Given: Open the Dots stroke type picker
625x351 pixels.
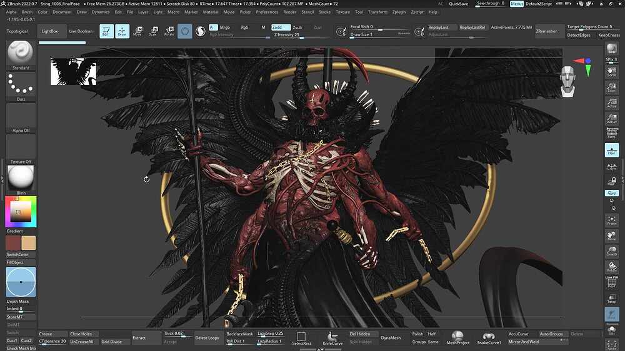Looking at the screenshot, I should (x=21, y=86).
